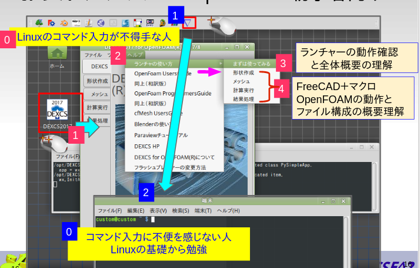Select メッシュ in the help submenu
The image size is (420, 268).
tap(241, 81)
